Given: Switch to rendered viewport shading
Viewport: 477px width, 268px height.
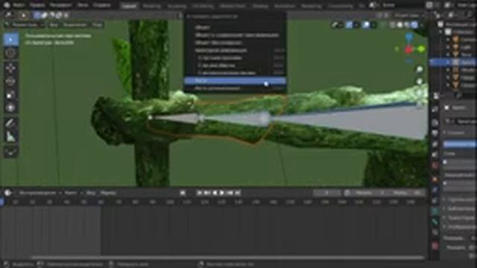Looking at the screenshot, I should coord(414,25).
